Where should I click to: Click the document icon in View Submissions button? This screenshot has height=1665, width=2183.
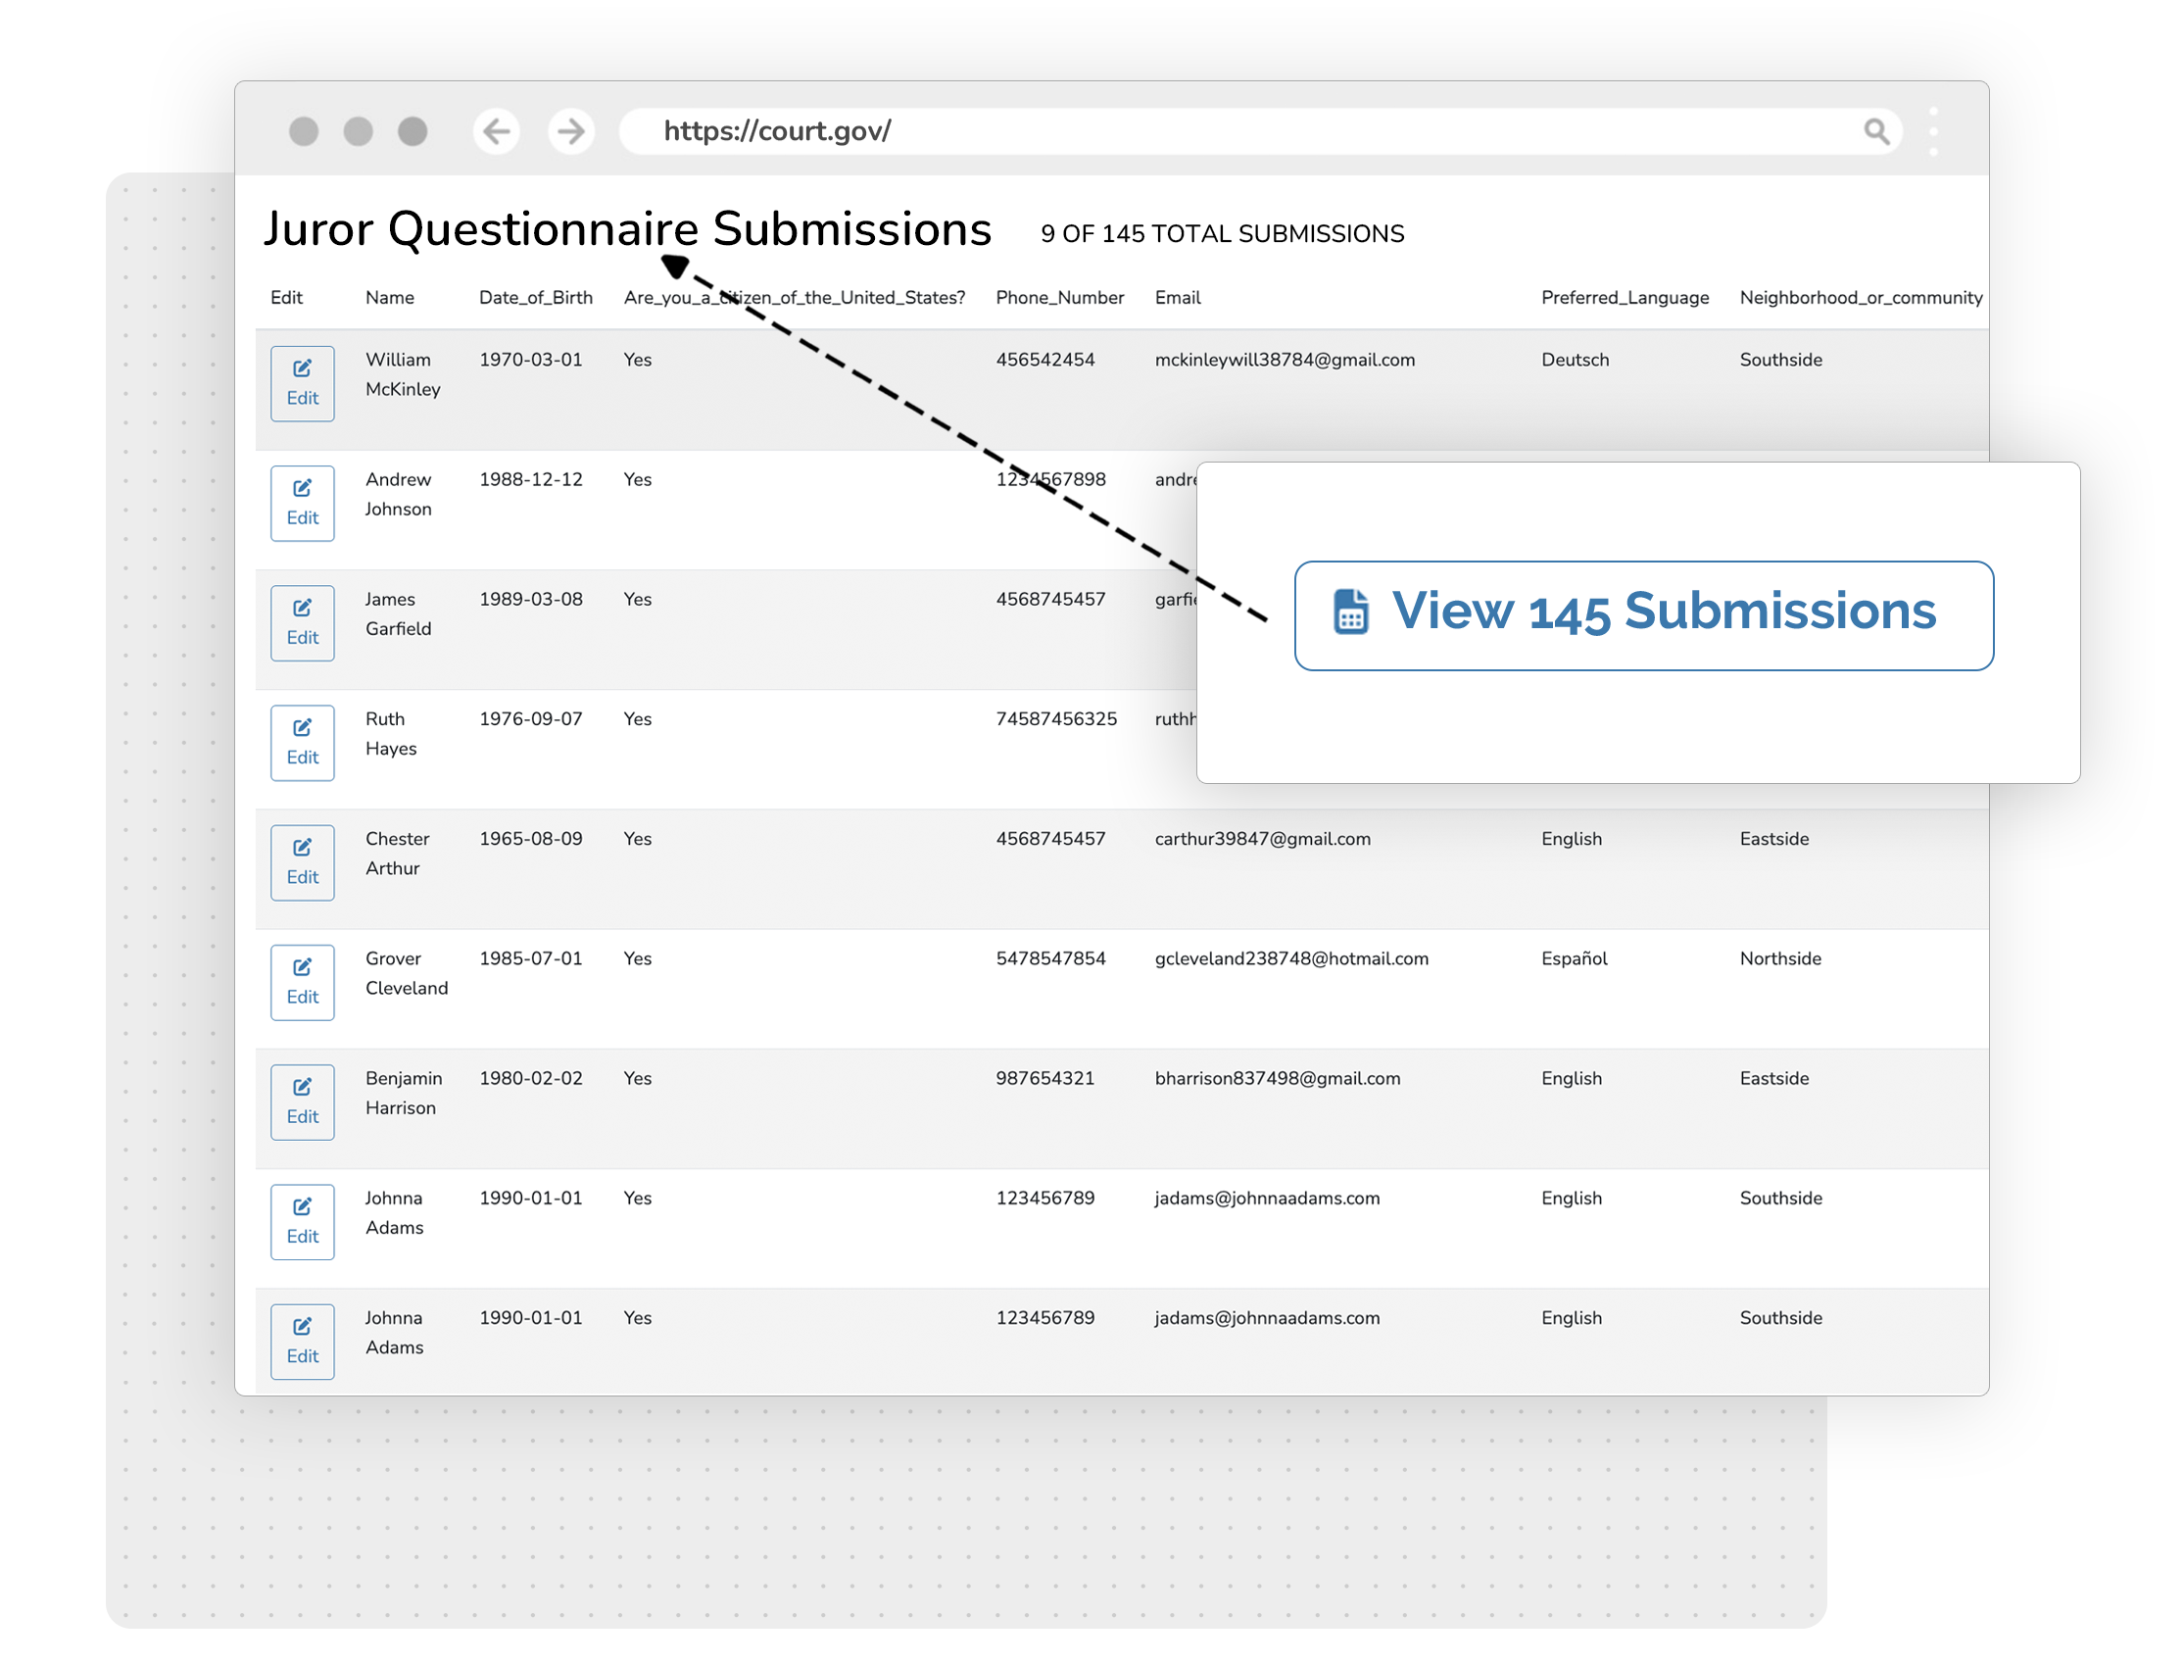pos(1350,612)
